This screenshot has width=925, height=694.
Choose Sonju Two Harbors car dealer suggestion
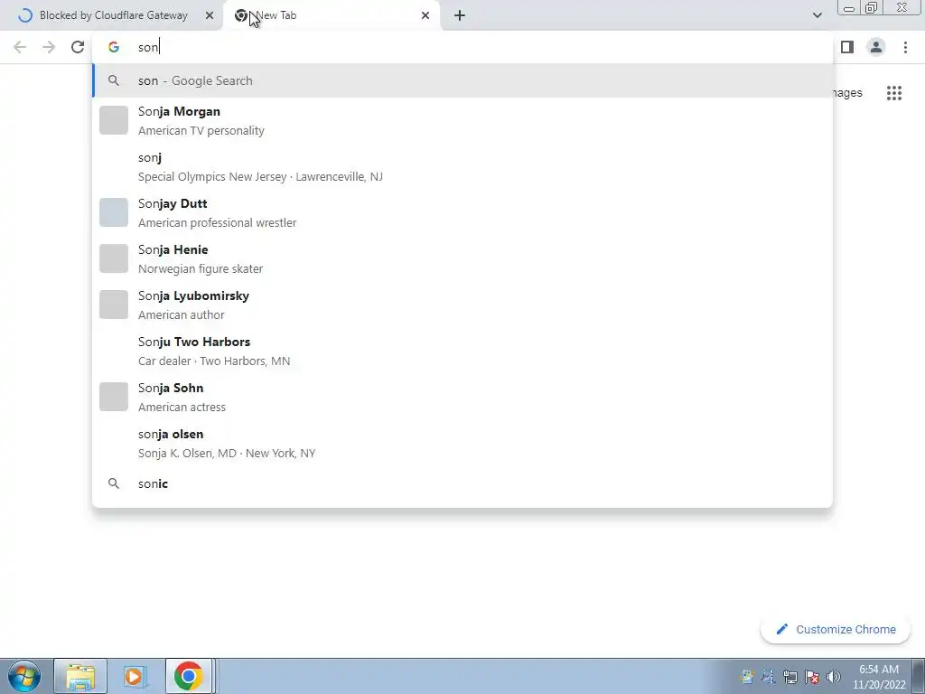(462, 351)
